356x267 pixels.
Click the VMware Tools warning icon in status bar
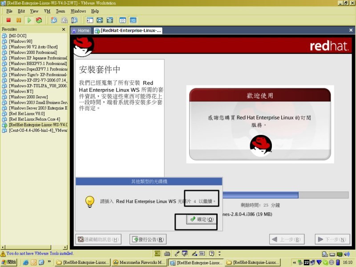[x=3, y=254]
